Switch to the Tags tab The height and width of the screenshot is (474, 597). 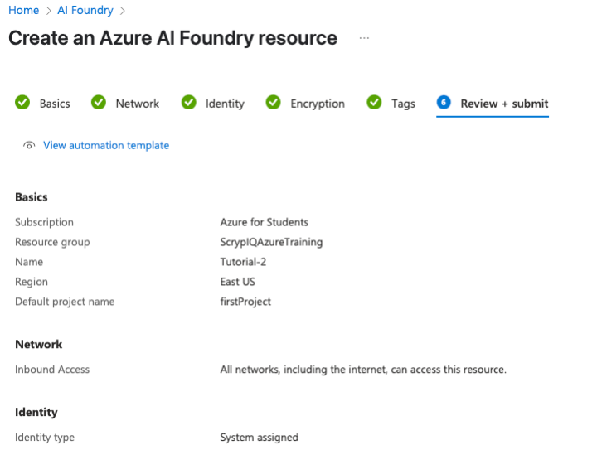click(x=403, y=104)
